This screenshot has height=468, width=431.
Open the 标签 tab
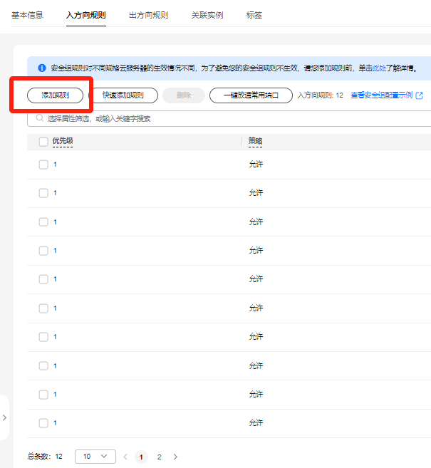(x=254, y=15)
